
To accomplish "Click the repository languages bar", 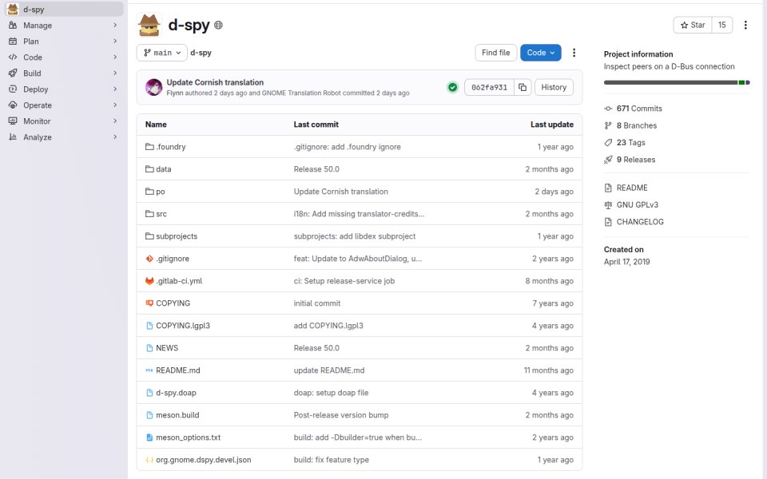I will pyautogui.click(x=677, y=82).
